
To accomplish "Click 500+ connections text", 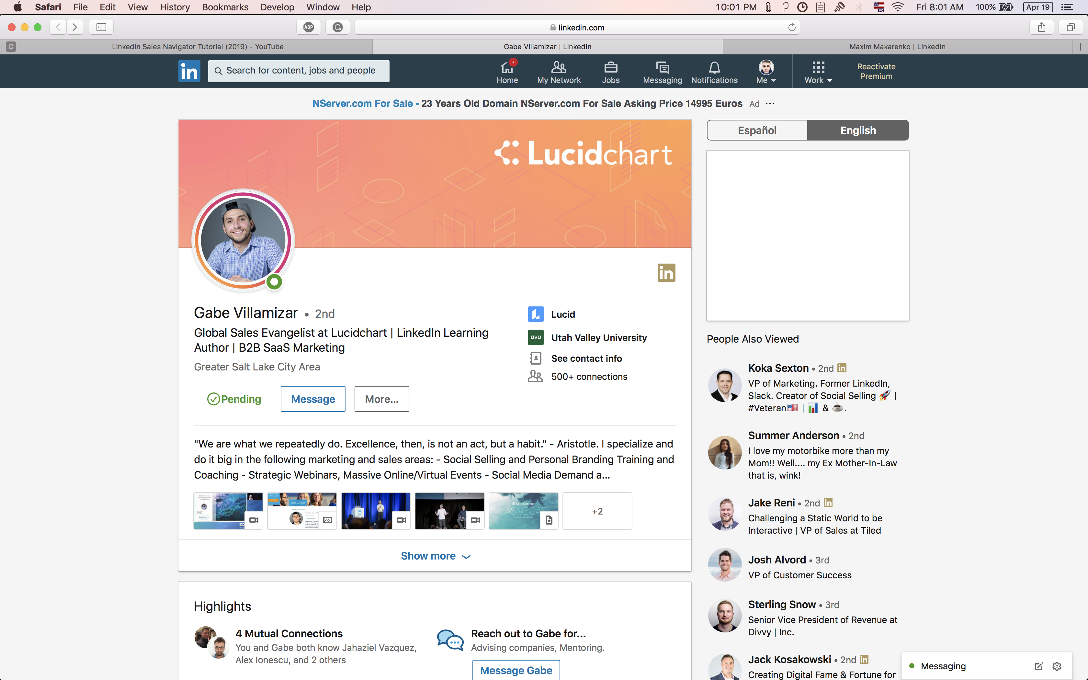I will pyautogui.click(x=589, y=377).
